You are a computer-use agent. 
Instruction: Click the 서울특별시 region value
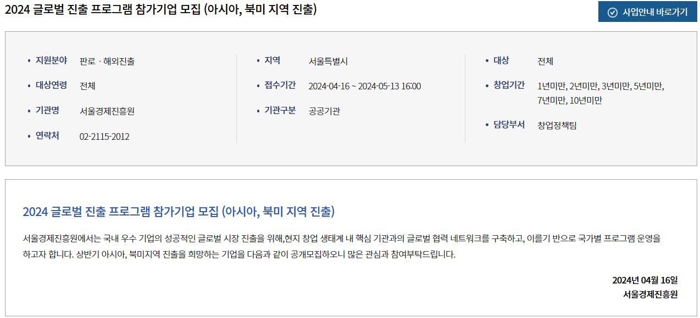[x=328, y=61]
